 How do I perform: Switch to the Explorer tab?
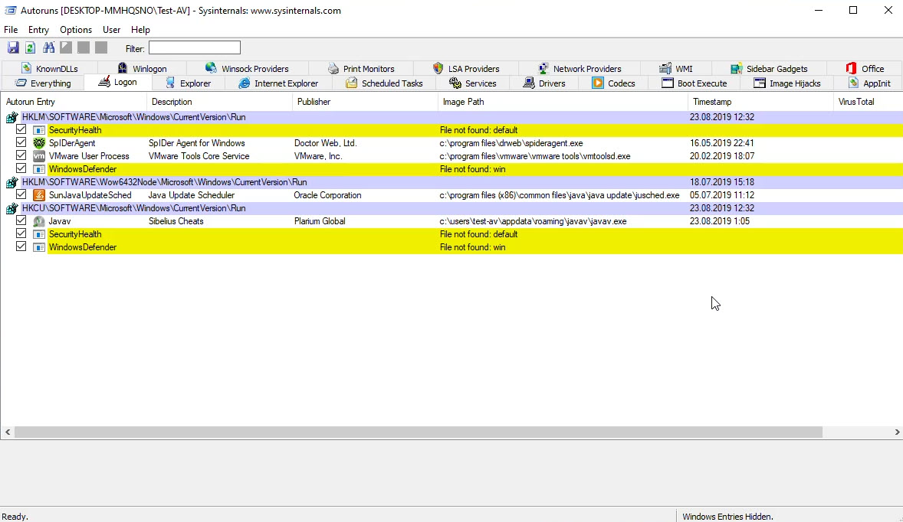point(189,83)
